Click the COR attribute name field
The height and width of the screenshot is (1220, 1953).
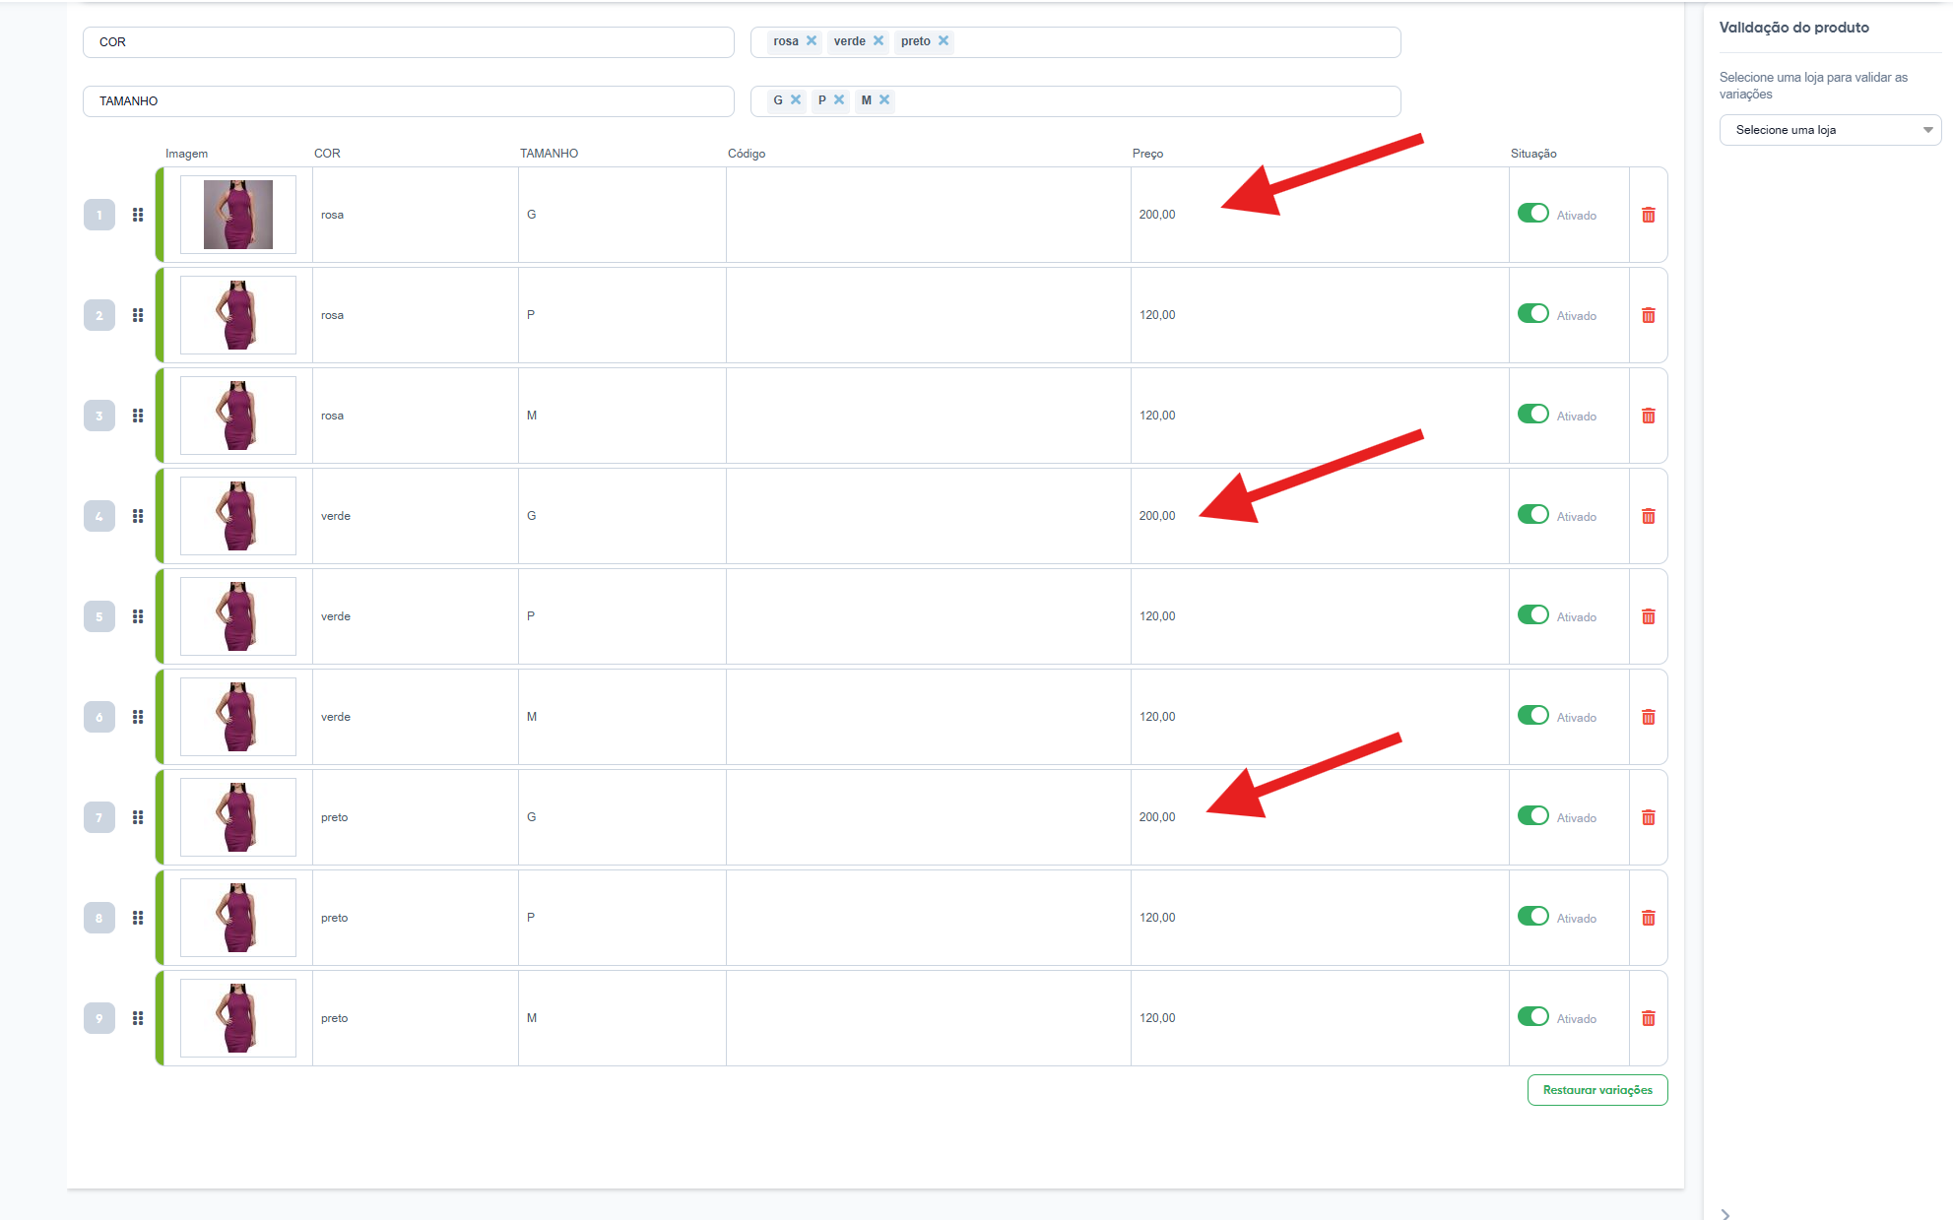408,42
